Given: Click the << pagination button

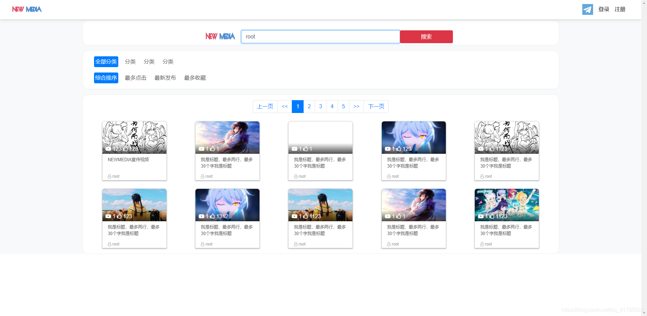Looking at the screenshot, I should tap(285, 107).
